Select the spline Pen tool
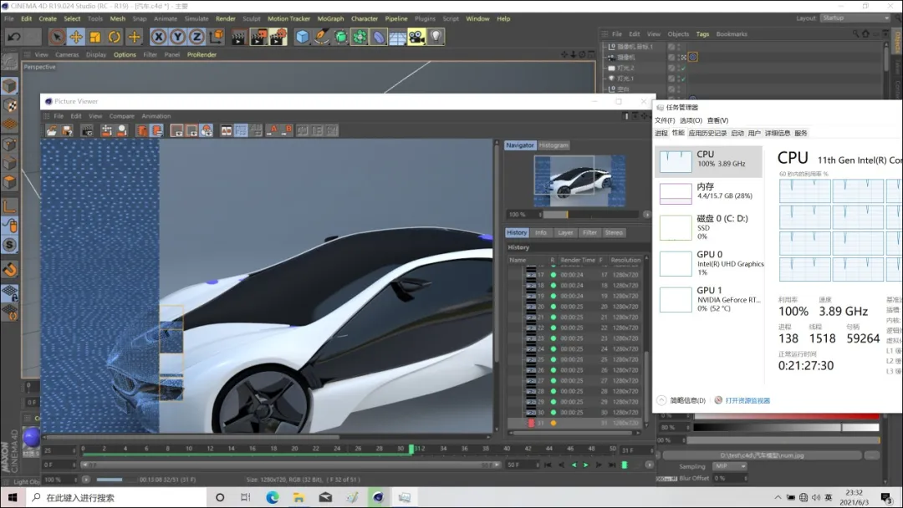Viewport: 903px width, 508px height. pyautogui.click(x=321, y=37)
